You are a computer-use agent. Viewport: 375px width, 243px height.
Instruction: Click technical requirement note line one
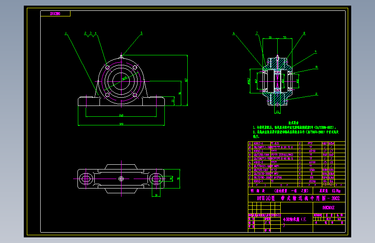coord(295,128)
